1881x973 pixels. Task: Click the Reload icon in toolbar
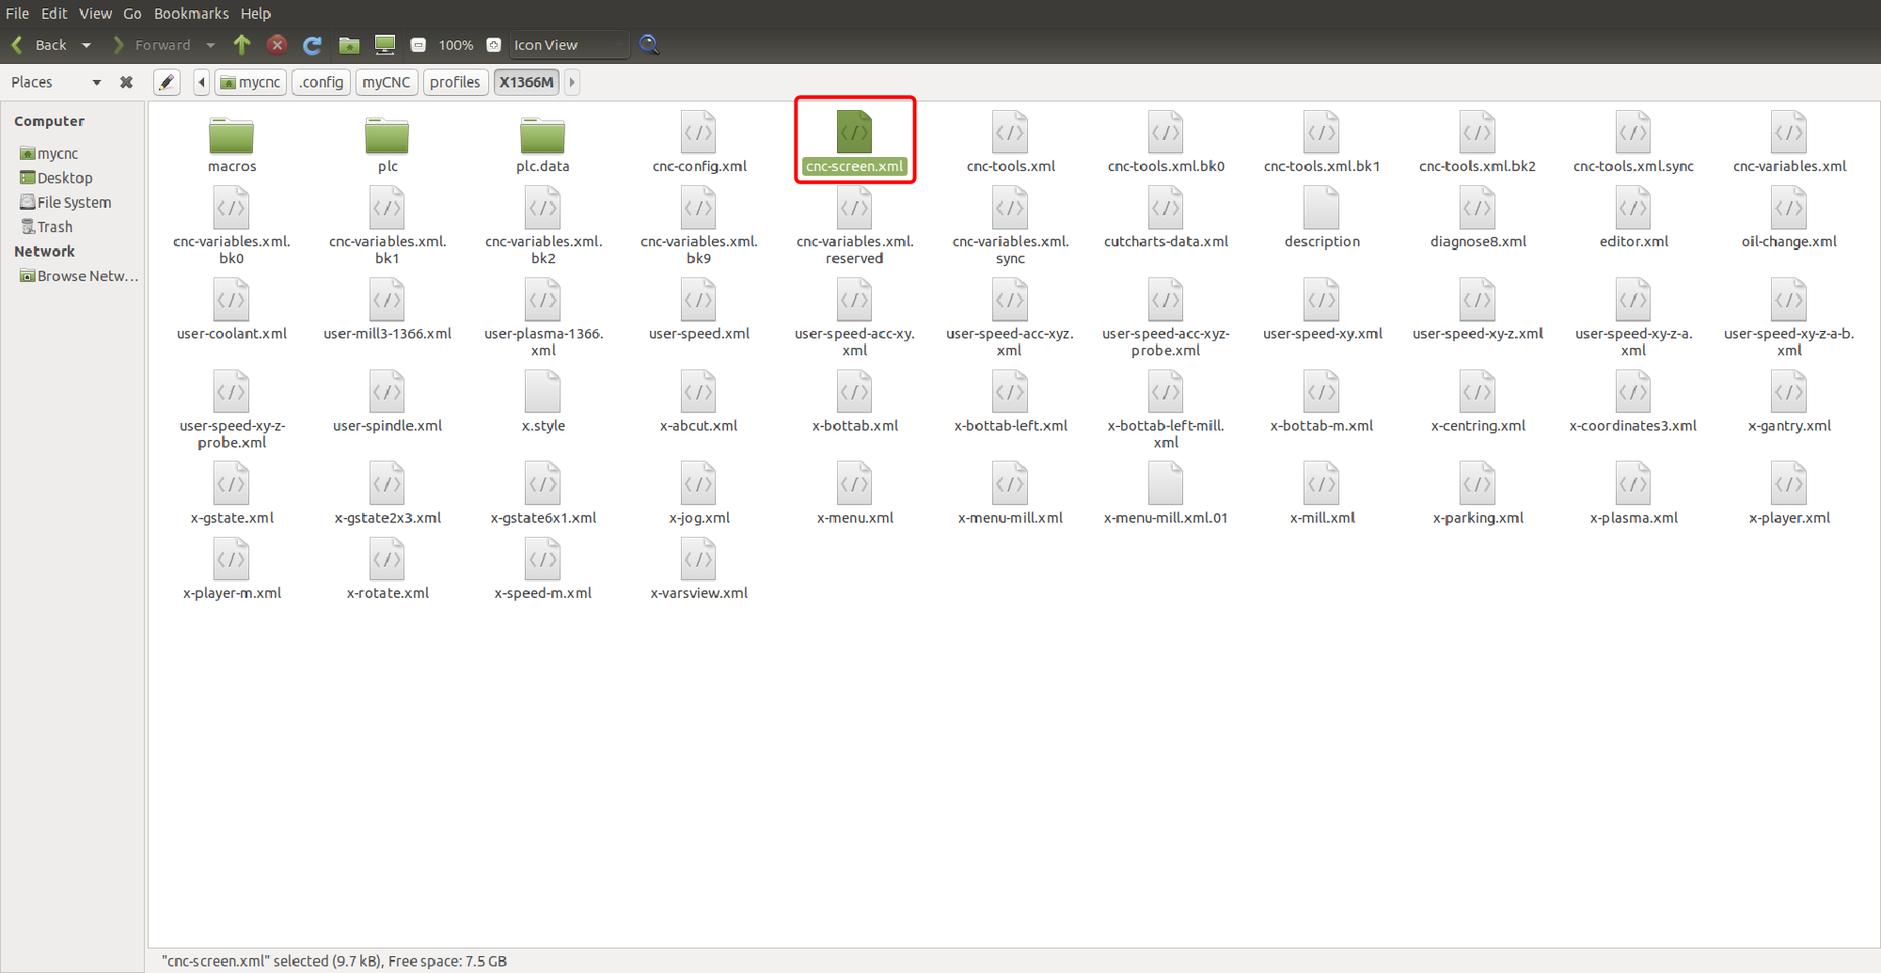(x=312, y=45)
